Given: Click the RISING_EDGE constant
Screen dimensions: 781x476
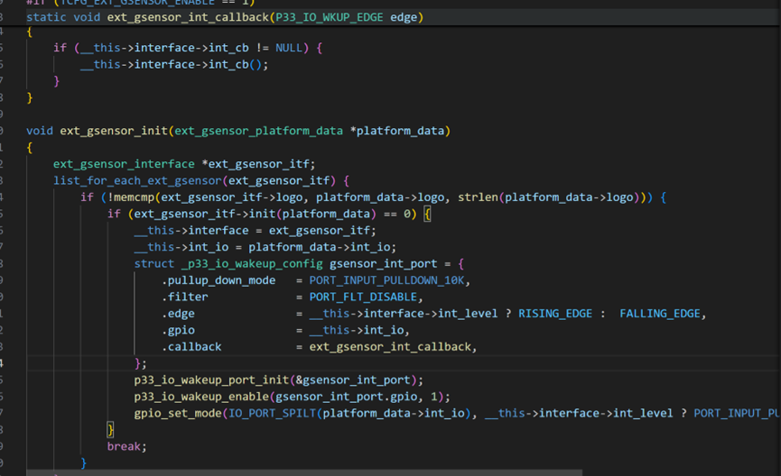Looking at the screenshot, I should pos(555,314).
